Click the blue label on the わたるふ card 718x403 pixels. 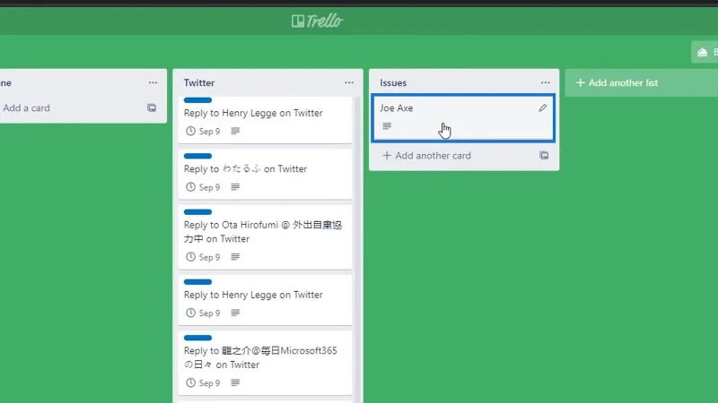click(x=197, y=156)
